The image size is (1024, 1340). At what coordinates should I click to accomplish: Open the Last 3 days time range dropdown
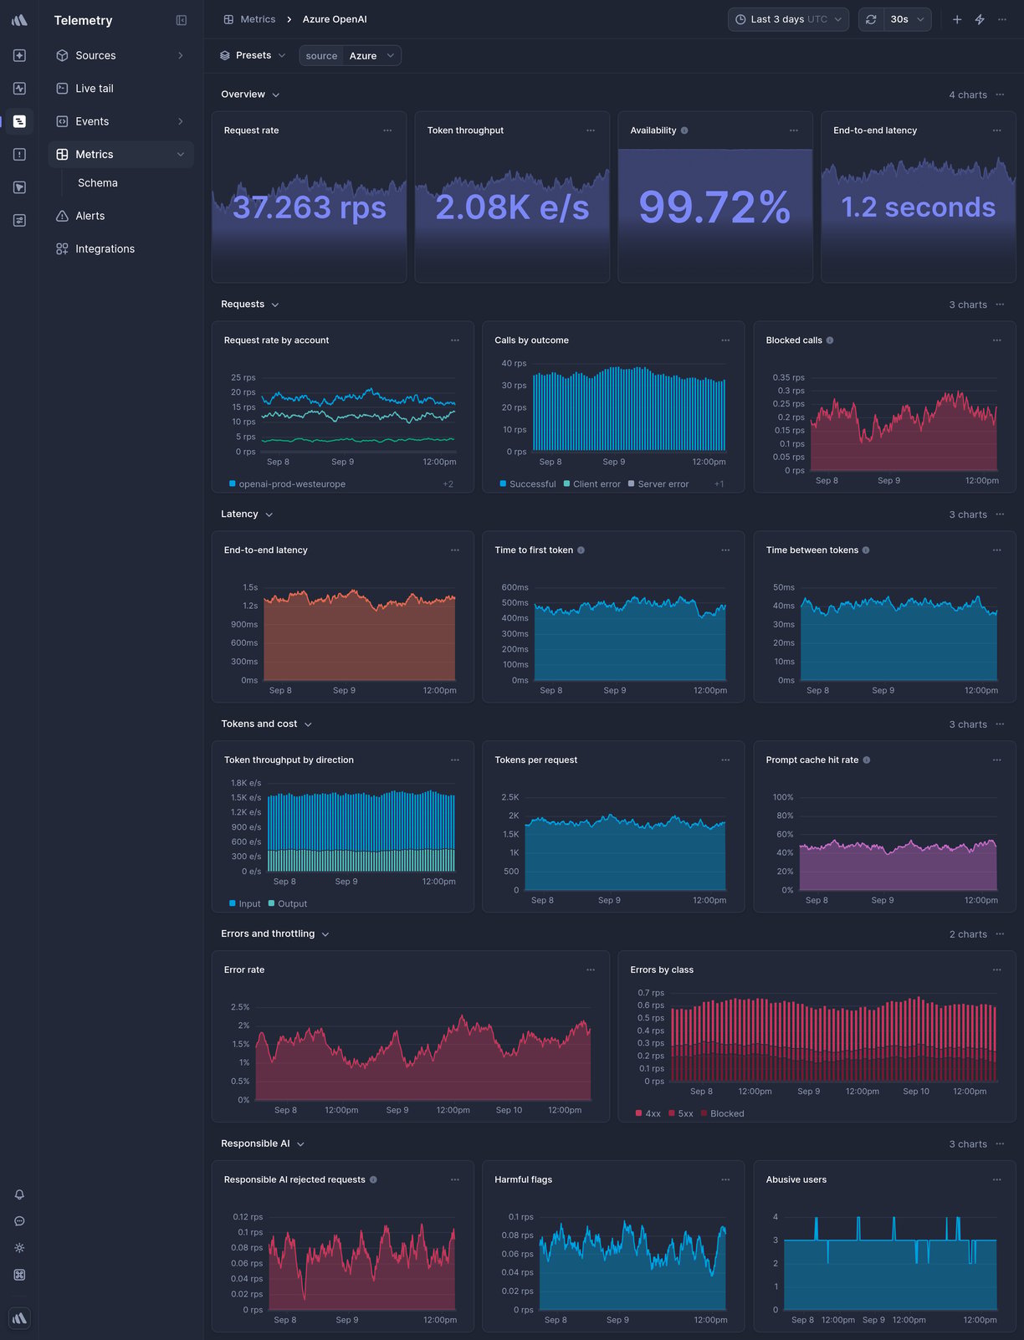[x=788, y=19]
